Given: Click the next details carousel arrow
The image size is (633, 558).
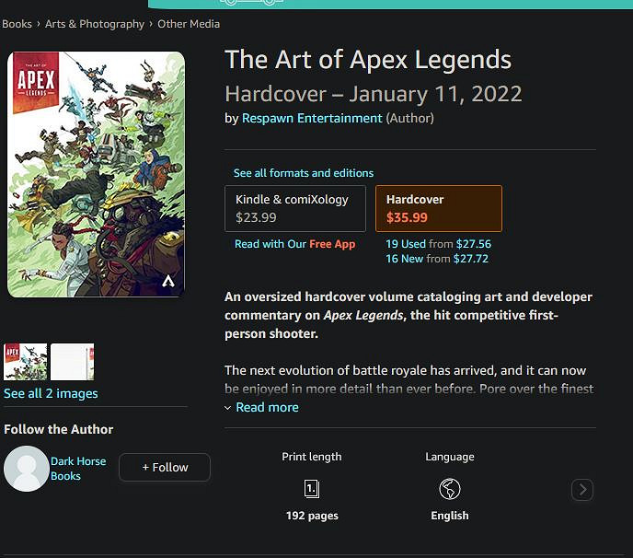Looking at the screenshot, I should (x=582, y=490).
